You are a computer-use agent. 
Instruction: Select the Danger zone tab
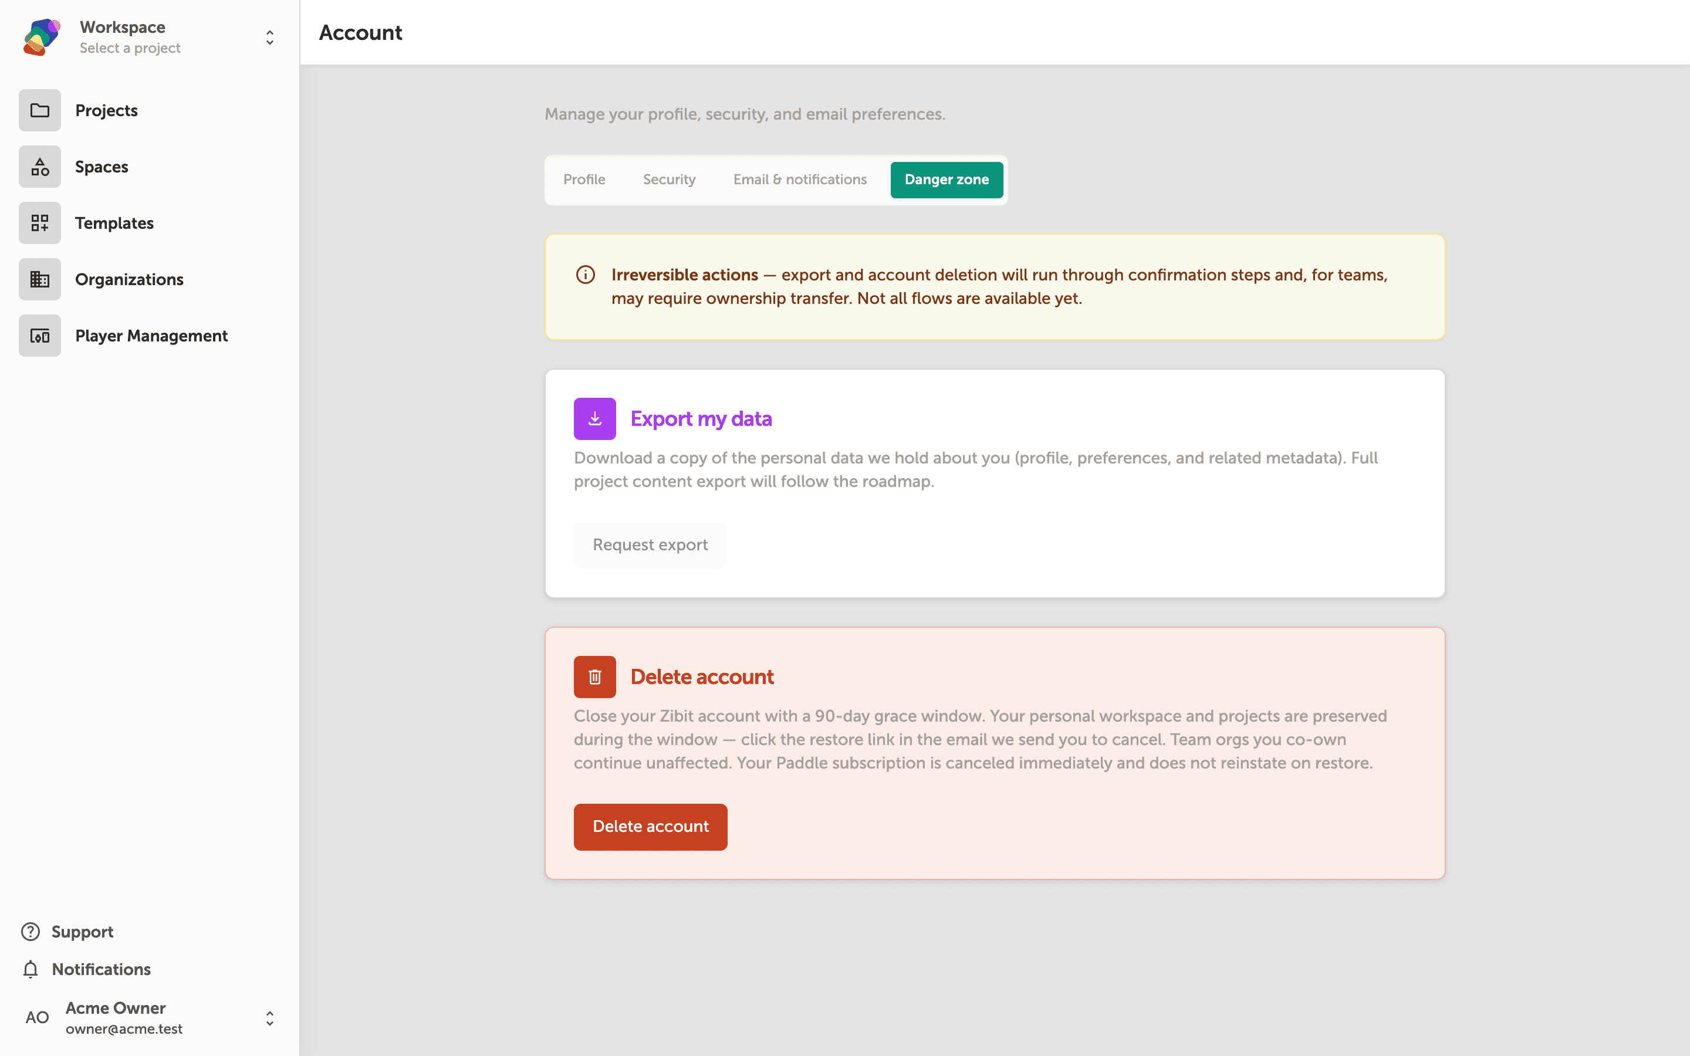[x=947, y=180]
